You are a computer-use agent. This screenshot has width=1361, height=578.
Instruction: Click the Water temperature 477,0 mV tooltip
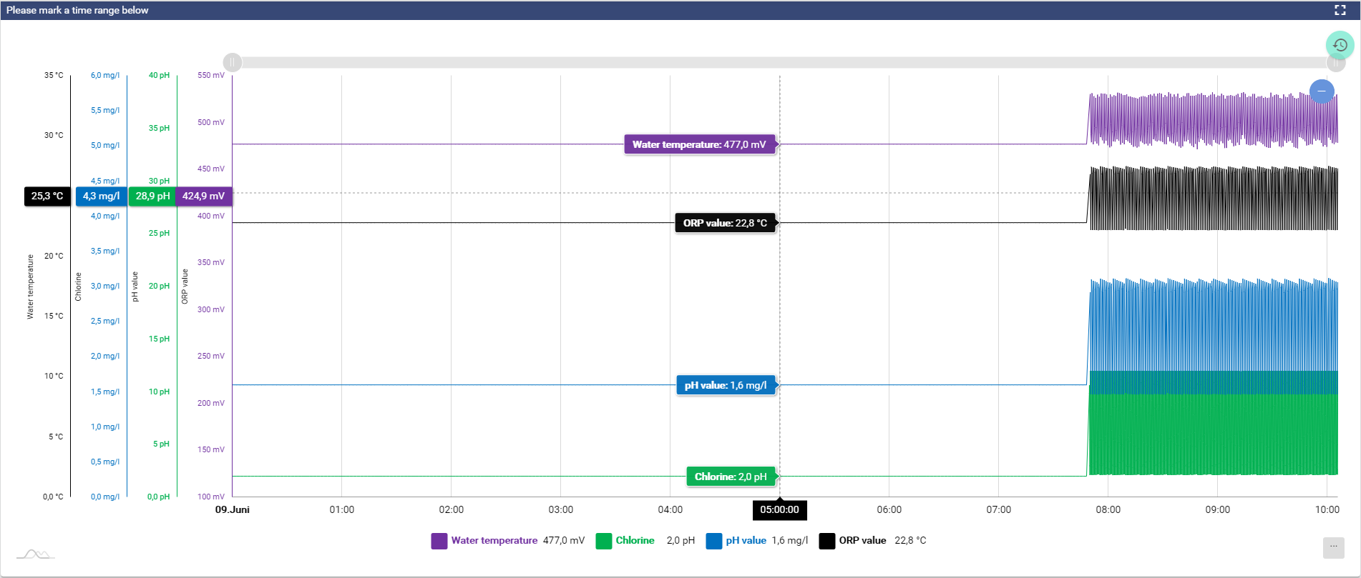click(699, 145)
